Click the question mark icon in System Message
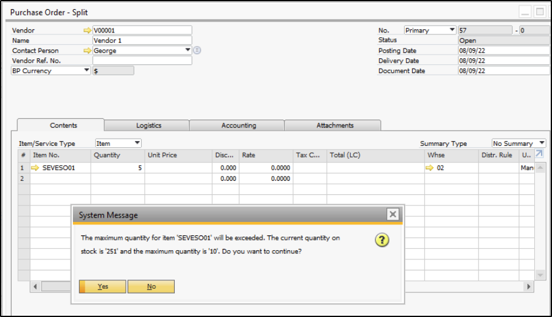 point(382,240)
